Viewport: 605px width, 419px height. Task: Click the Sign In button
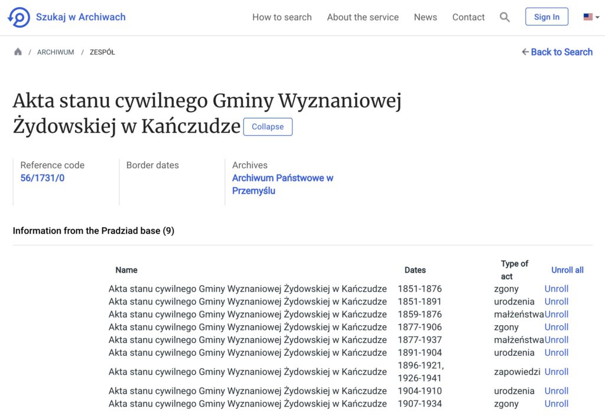pyautogui.click(x=547, y=17)
